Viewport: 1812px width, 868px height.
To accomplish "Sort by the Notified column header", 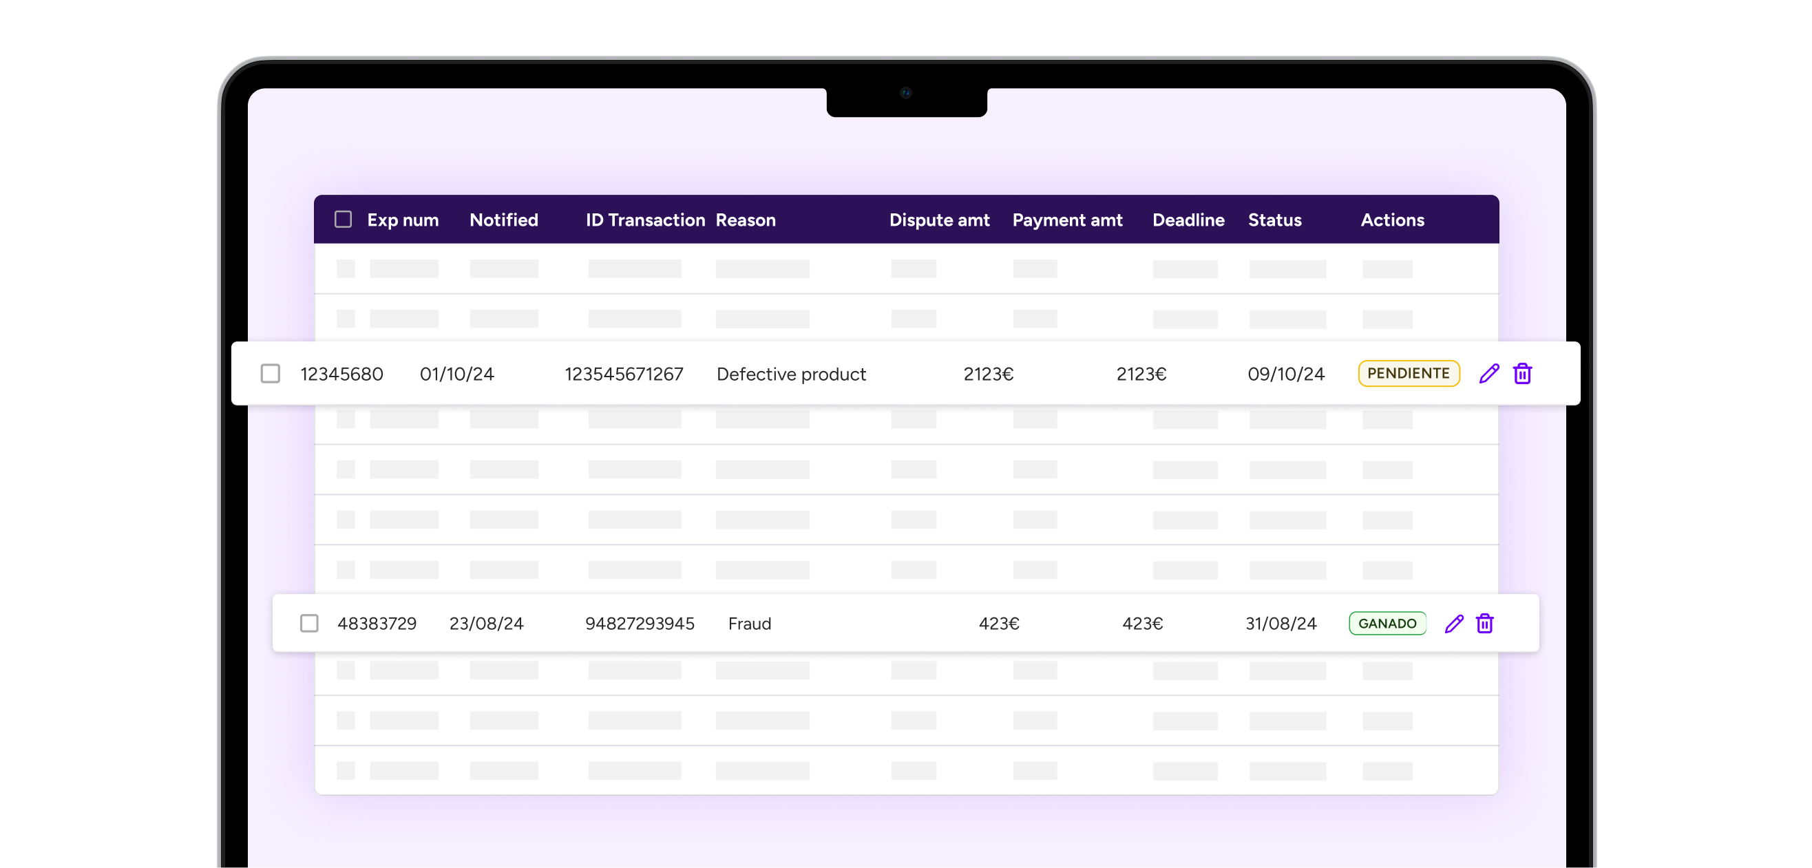I will (x=504, y=220).
